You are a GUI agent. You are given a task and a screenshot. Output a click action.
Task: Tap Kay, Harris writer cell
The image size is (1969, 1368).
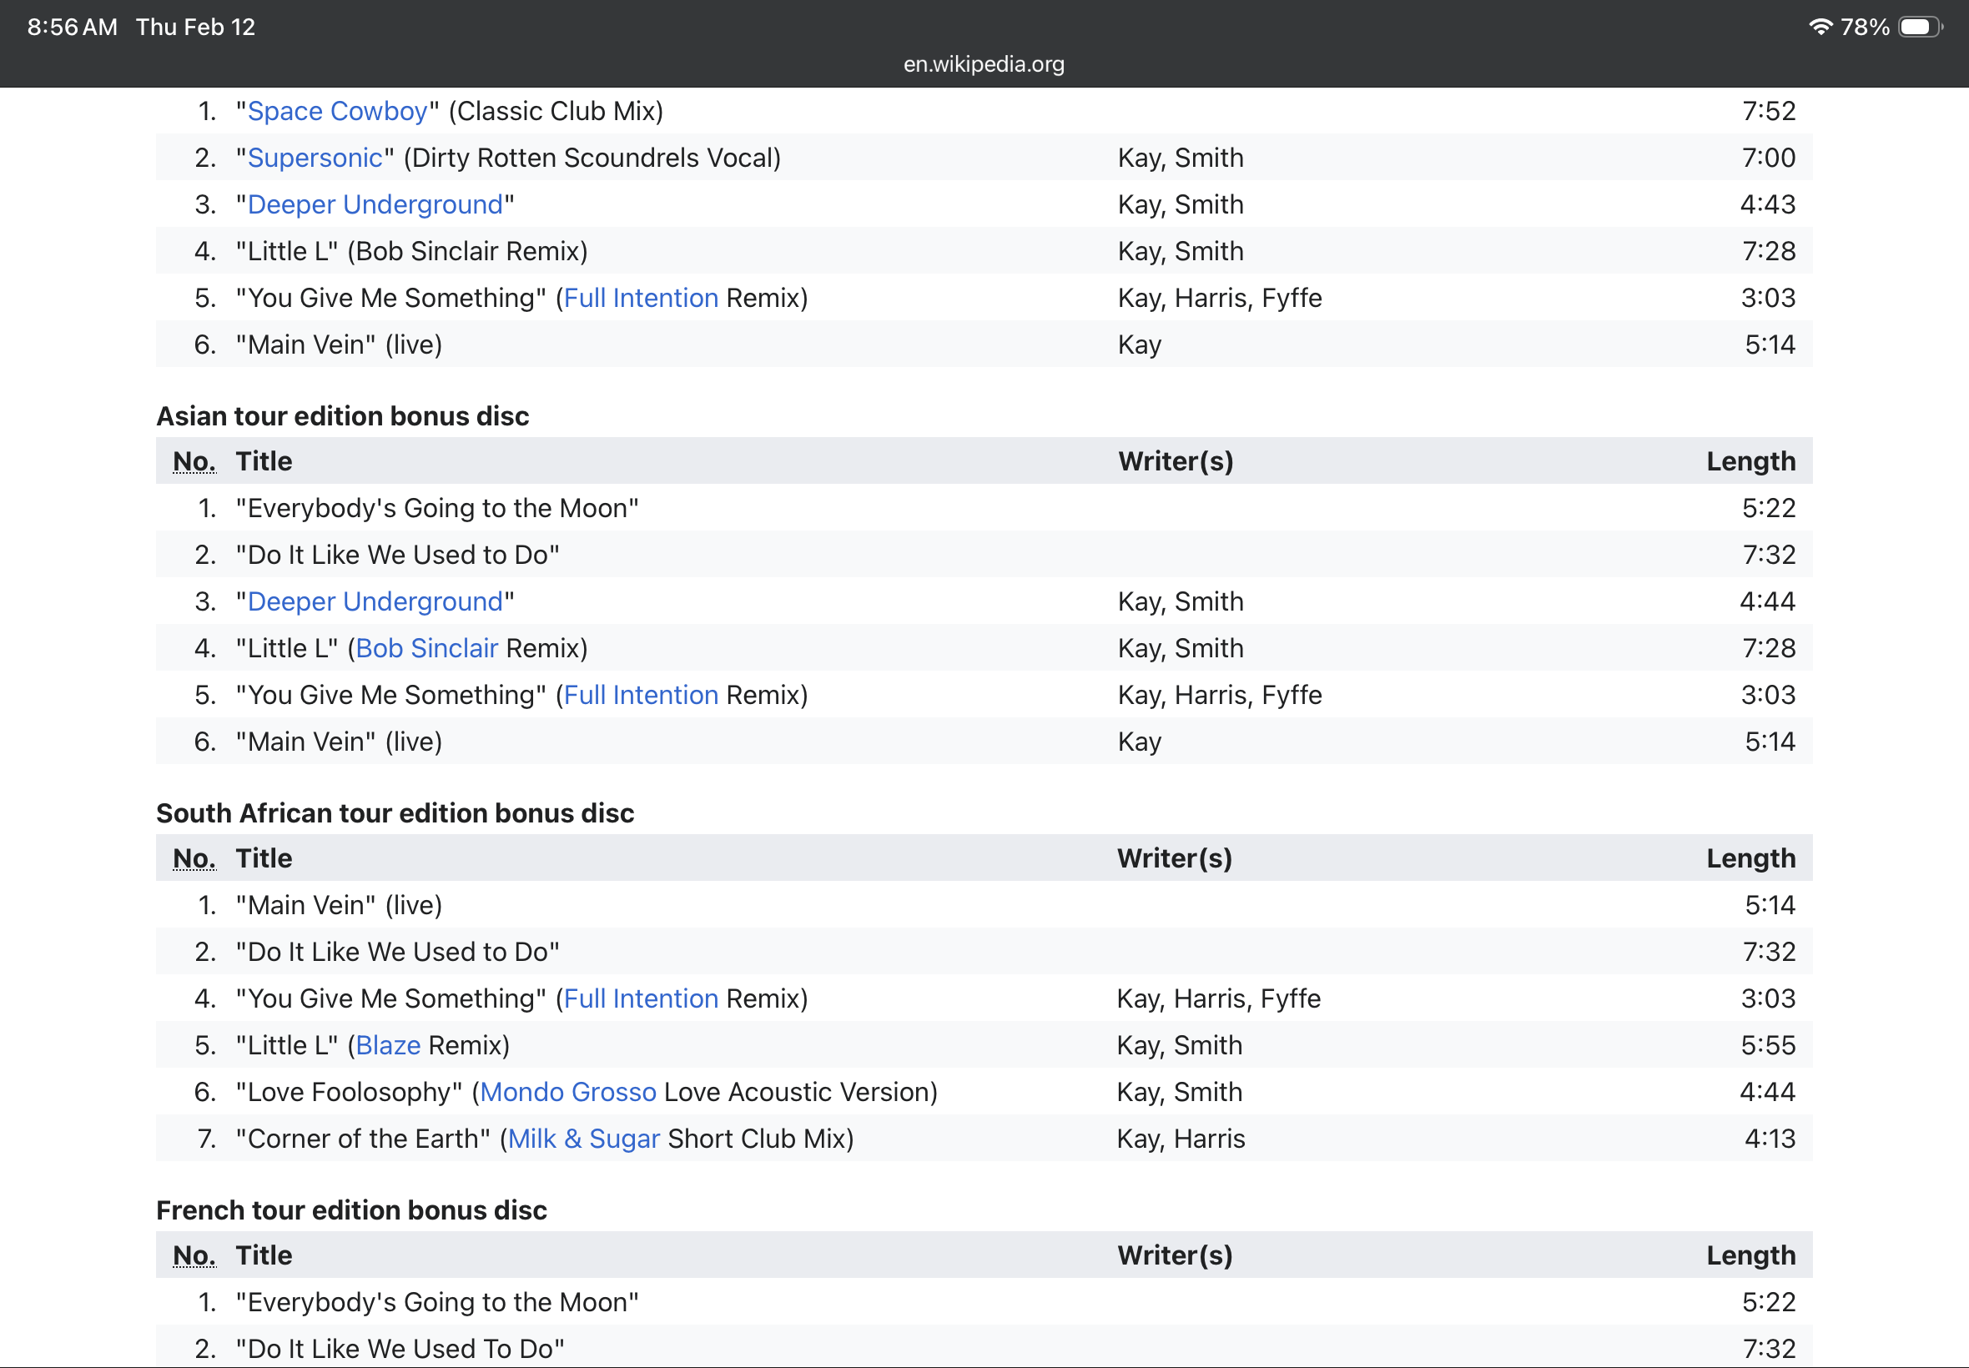(1181, 1139)
